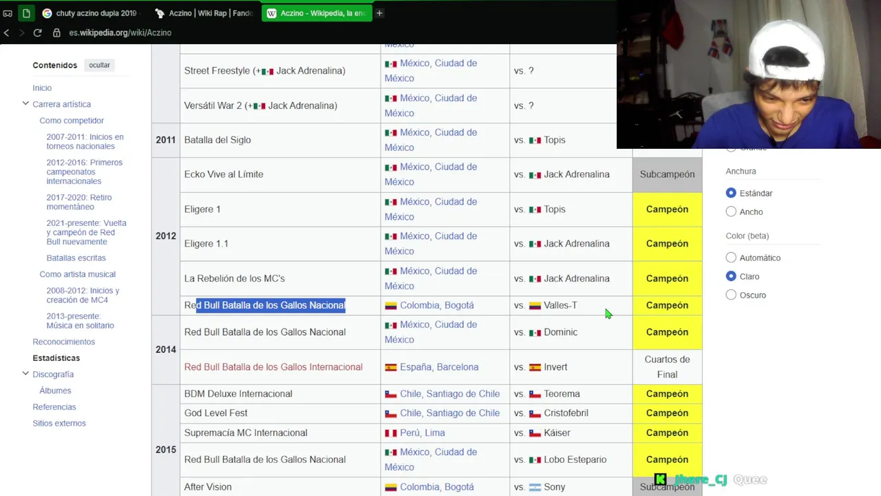Click Campeón cell in Eligere 1 row
This screenshot has height=496, width=881.
[667, 209]
